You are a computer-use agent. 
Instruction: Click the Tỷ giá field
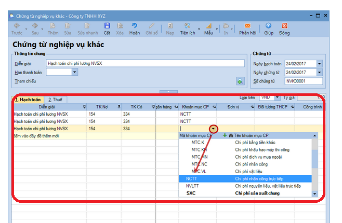click(311, 97)
